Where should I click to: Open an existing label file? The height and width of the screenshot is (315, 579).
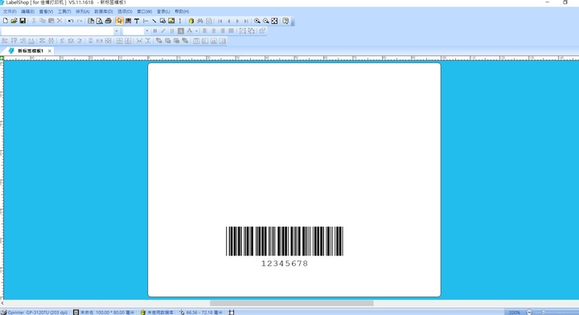click(14, 21)
